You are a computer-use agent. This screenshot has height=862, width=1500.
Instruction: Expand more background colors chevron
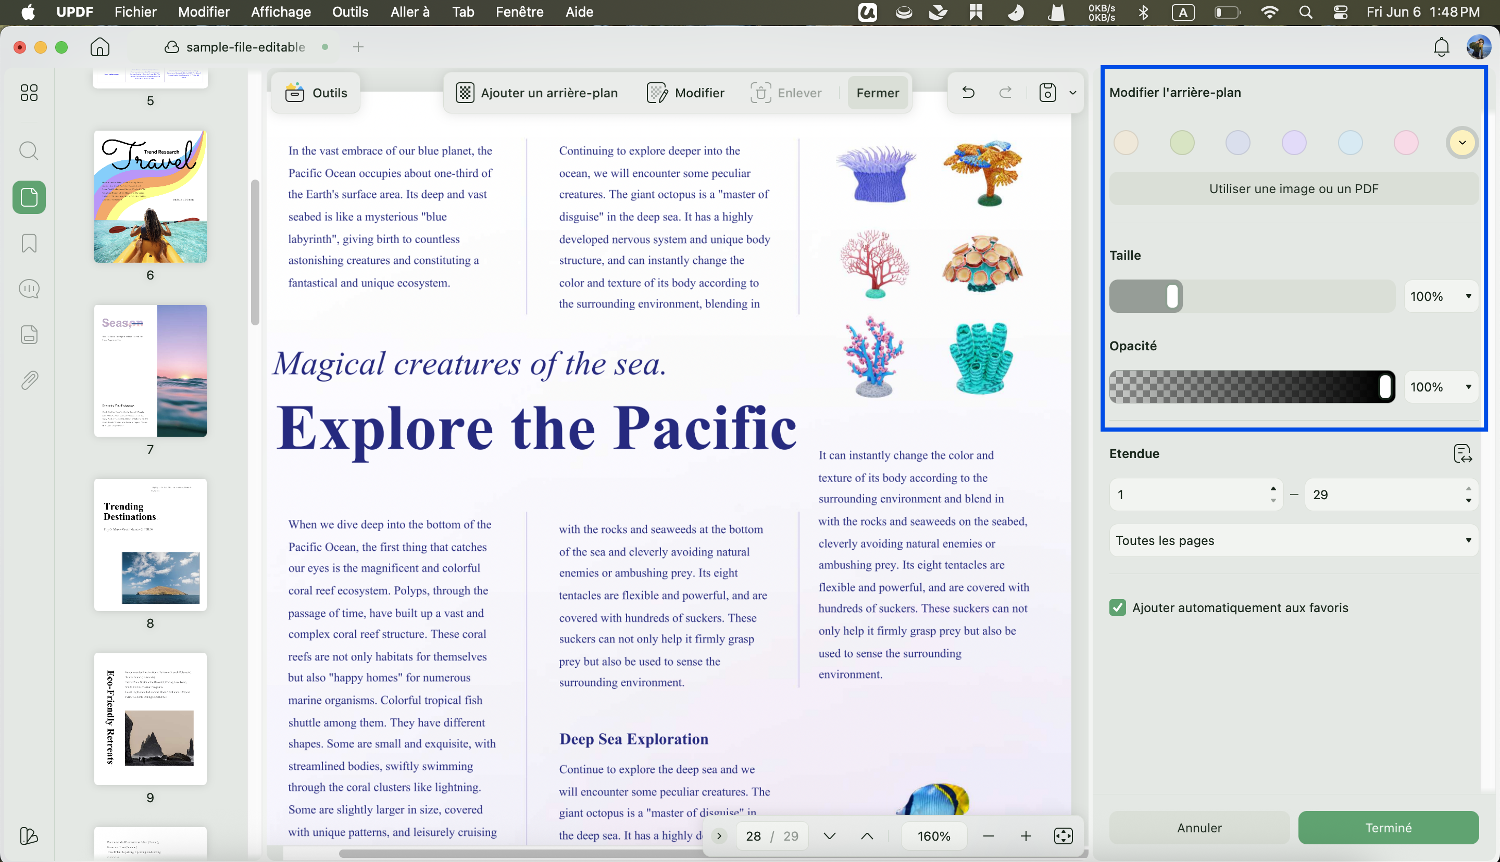coord(1462,143)
